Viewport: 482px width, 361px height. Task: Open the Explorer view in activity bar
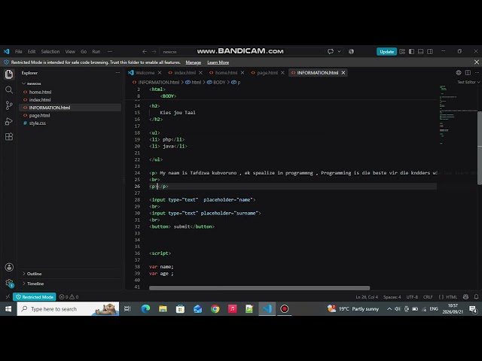(9, 74)
